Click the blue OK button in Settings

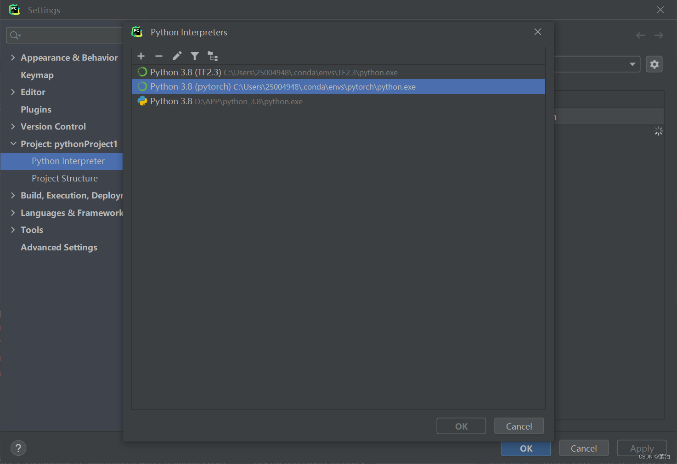tap(526, 449)
